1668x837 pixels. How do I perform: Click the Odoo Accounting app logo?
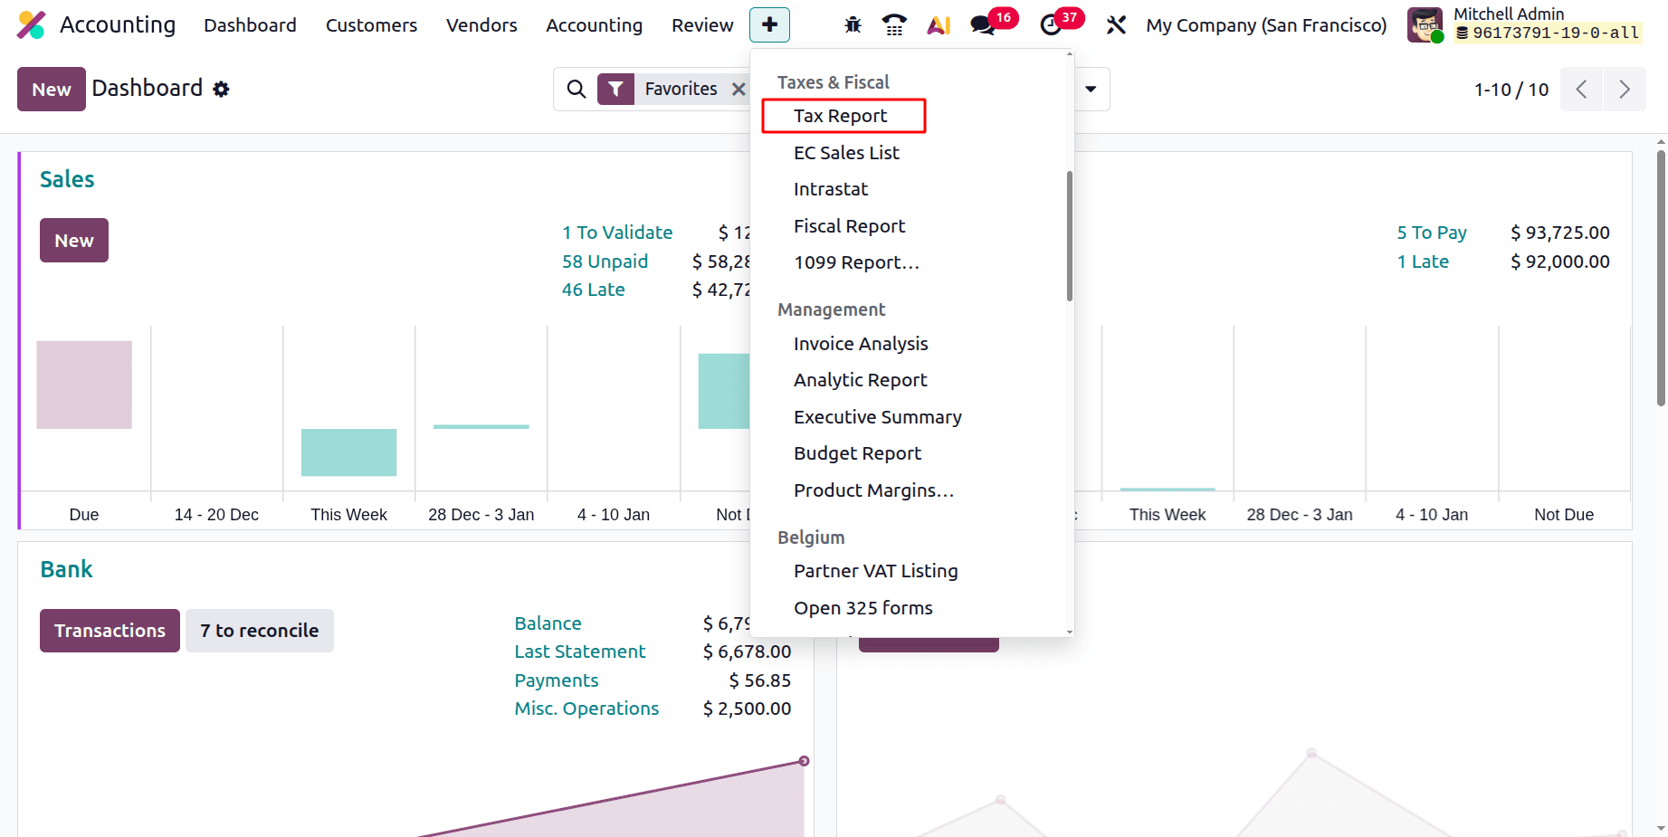click(x=31, y=24)
